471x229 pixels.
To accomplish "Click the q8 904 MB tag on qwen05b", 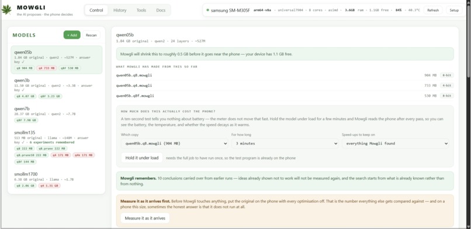I will click(25, 68).
